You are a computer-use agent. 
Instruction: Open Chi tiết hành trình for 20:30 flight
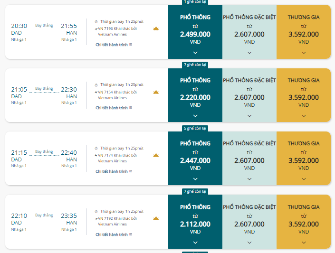[112, 45]
